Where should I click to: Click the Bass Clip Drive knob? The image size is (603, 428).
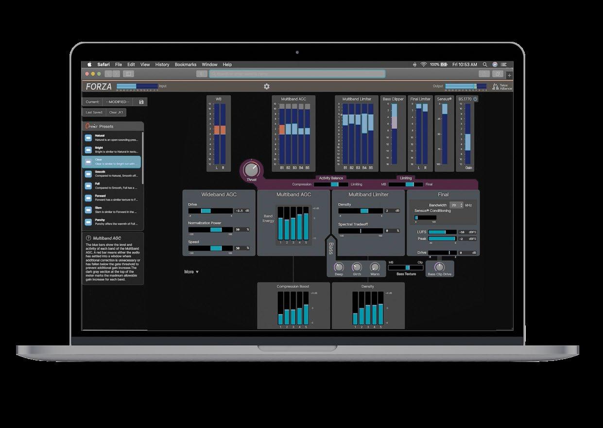(x=439, y=267)
